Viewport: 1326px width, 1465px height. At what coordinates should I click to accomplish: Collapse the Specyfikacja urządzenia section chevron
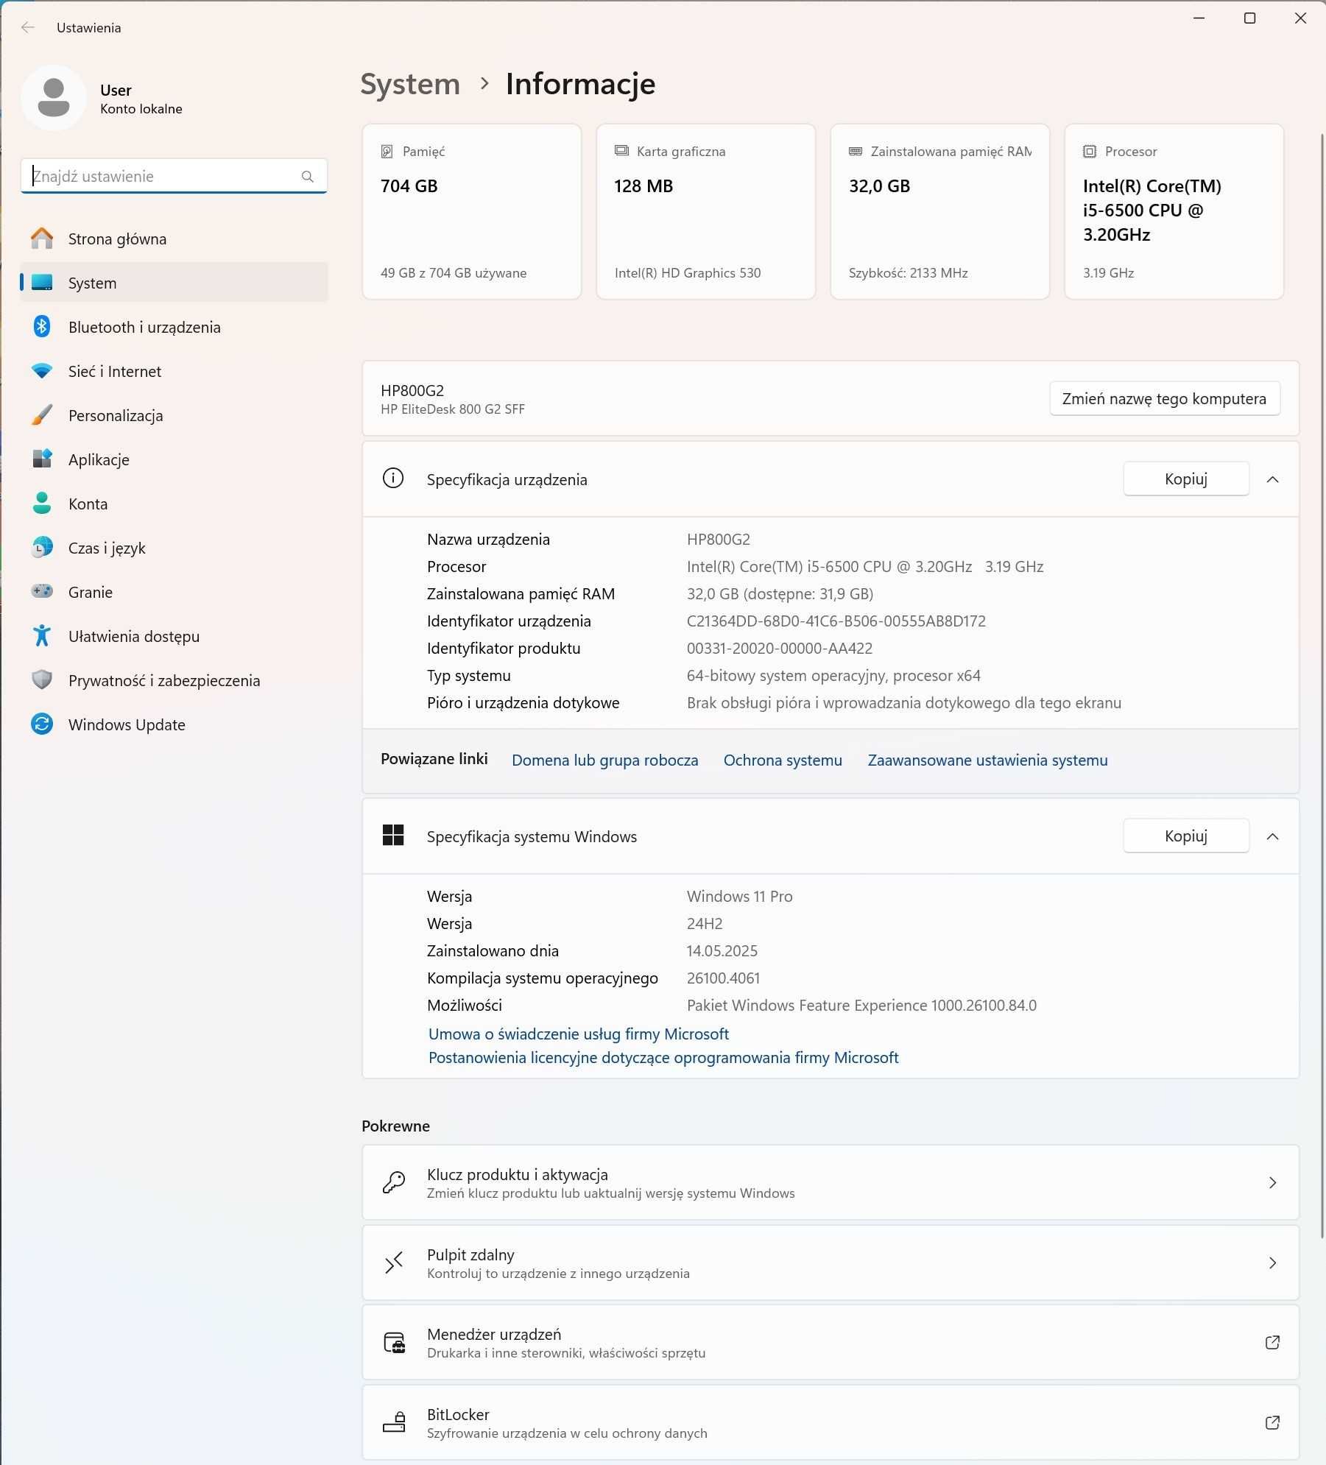coord(1272,479)
